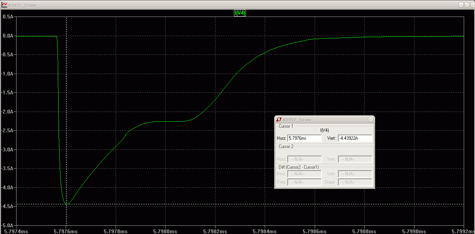Click the Slope field in Diff section

point(355,182)
